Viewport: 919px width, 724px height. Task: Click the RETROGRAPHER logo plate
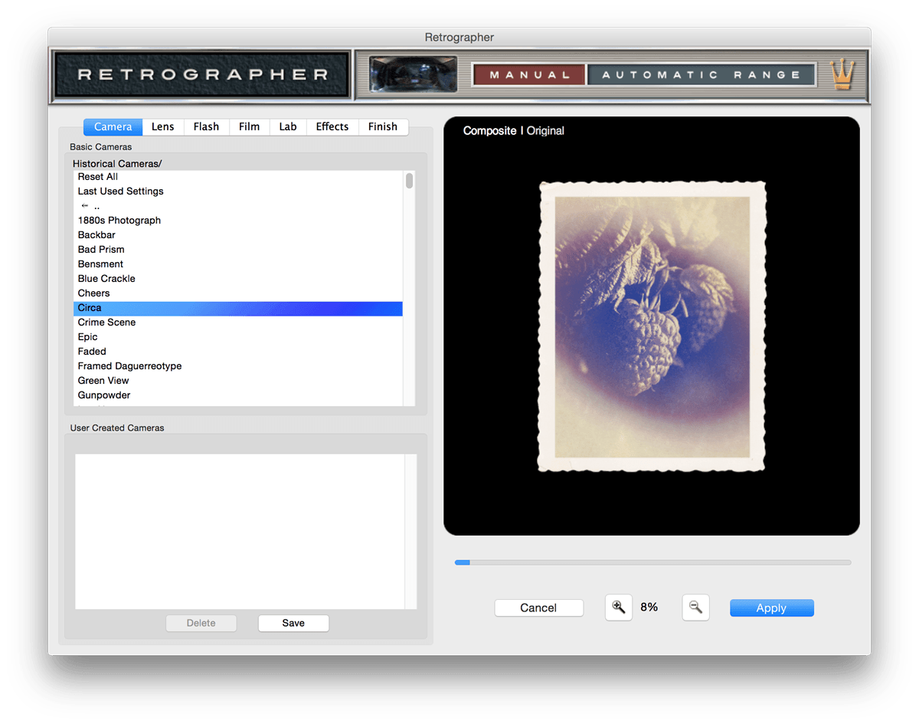coord(202,75)
